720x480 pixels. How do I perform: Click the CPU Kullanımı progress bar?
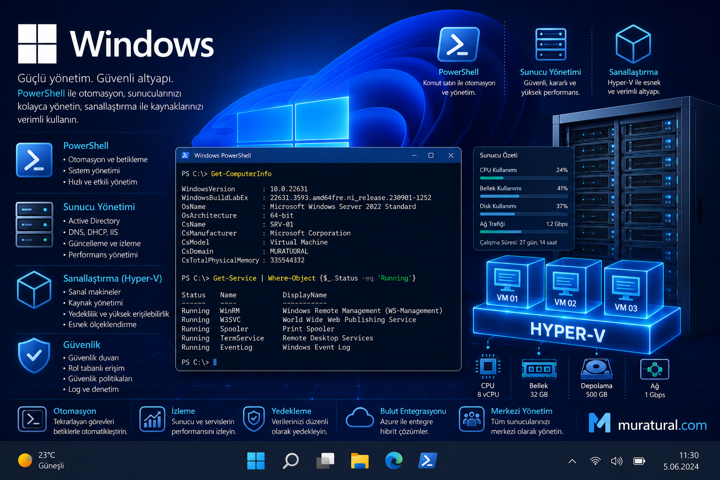click(x=524, y=178)
